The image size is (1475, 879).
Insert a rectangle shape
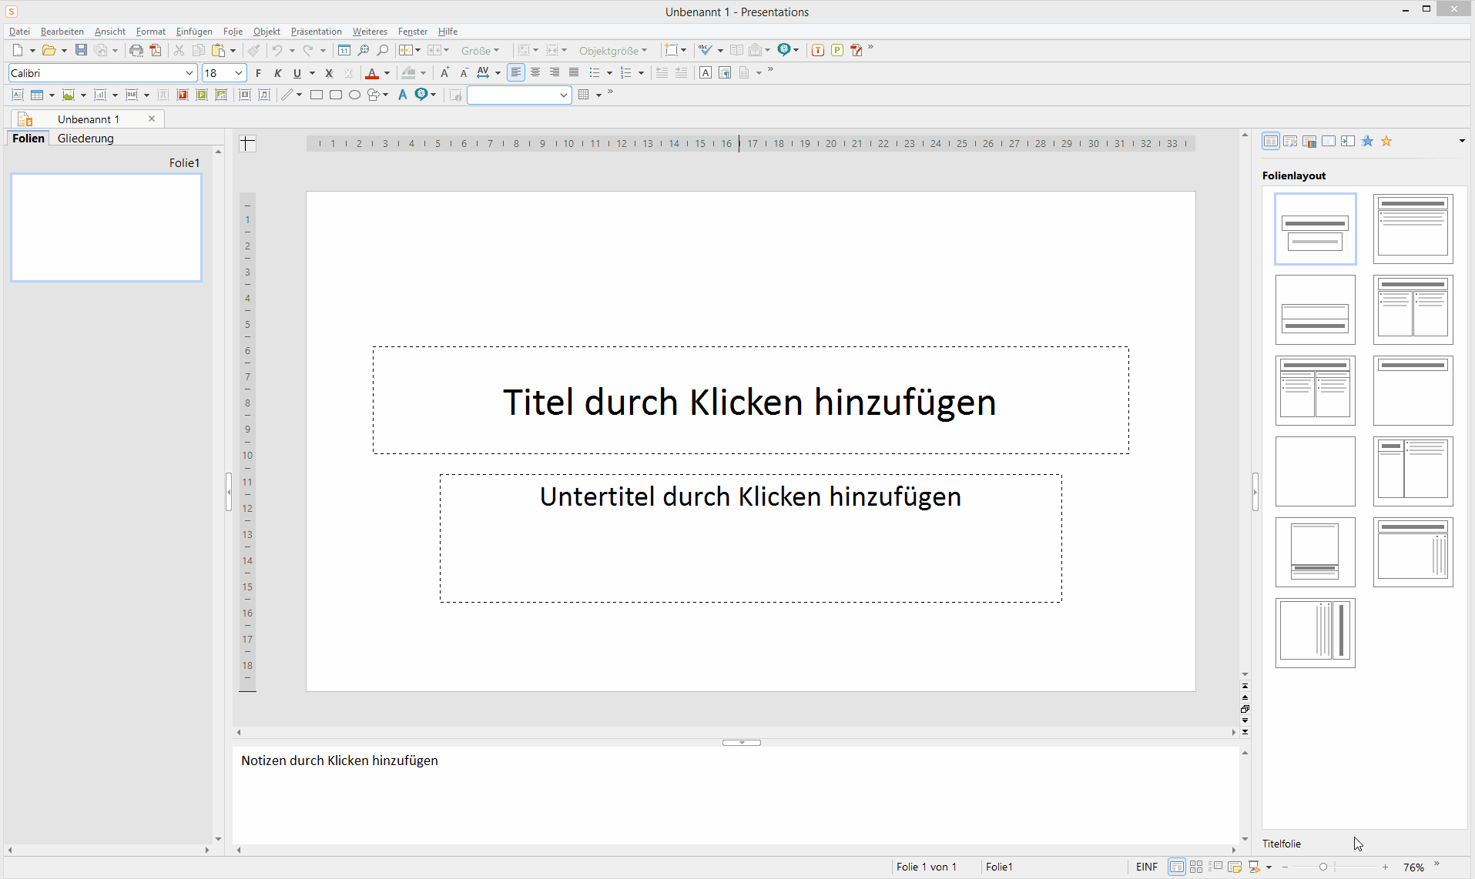[x=317, y=95]
